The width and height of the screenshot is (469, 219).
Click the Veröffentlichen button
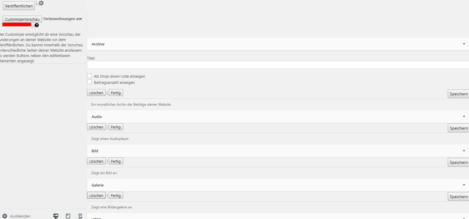19,6
